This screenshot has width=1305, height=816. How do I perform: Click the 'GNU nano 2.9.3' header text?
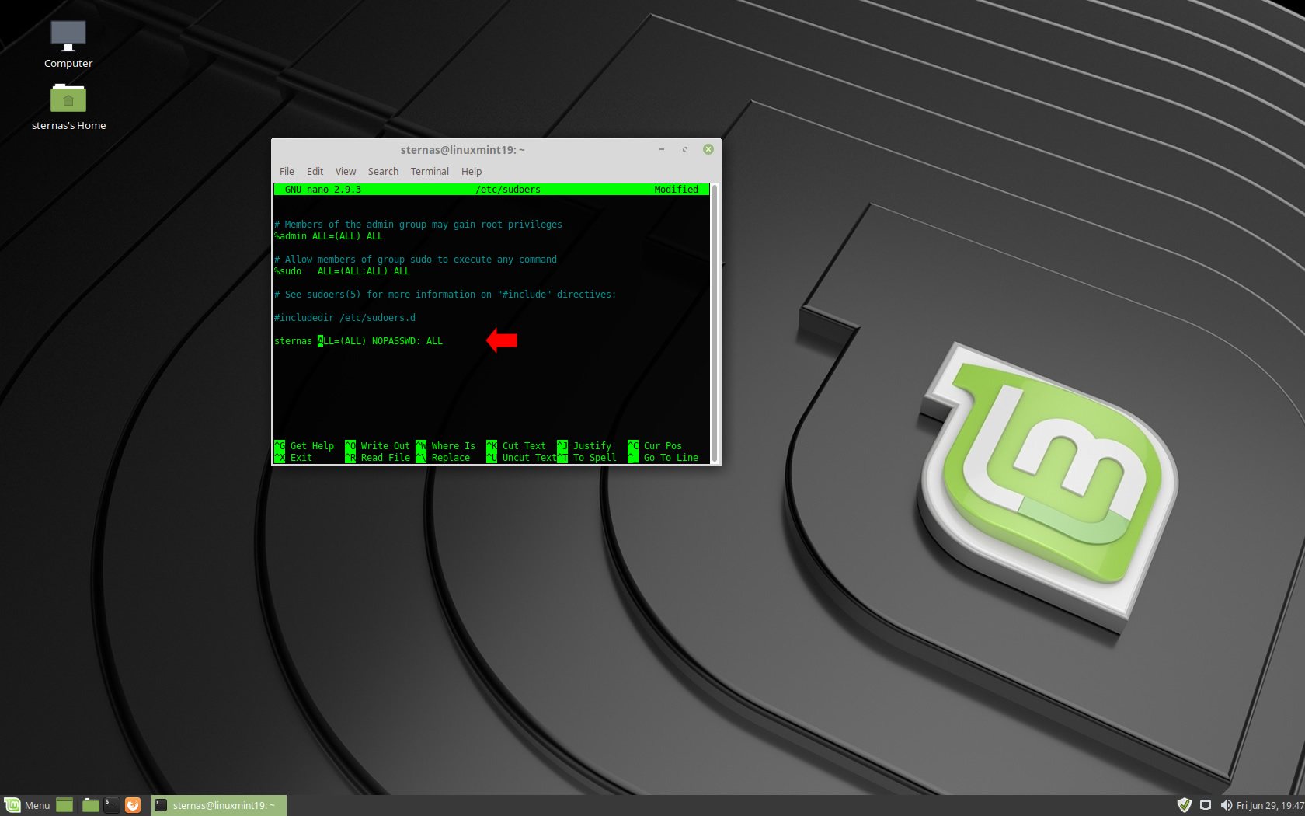coord(323,190)
